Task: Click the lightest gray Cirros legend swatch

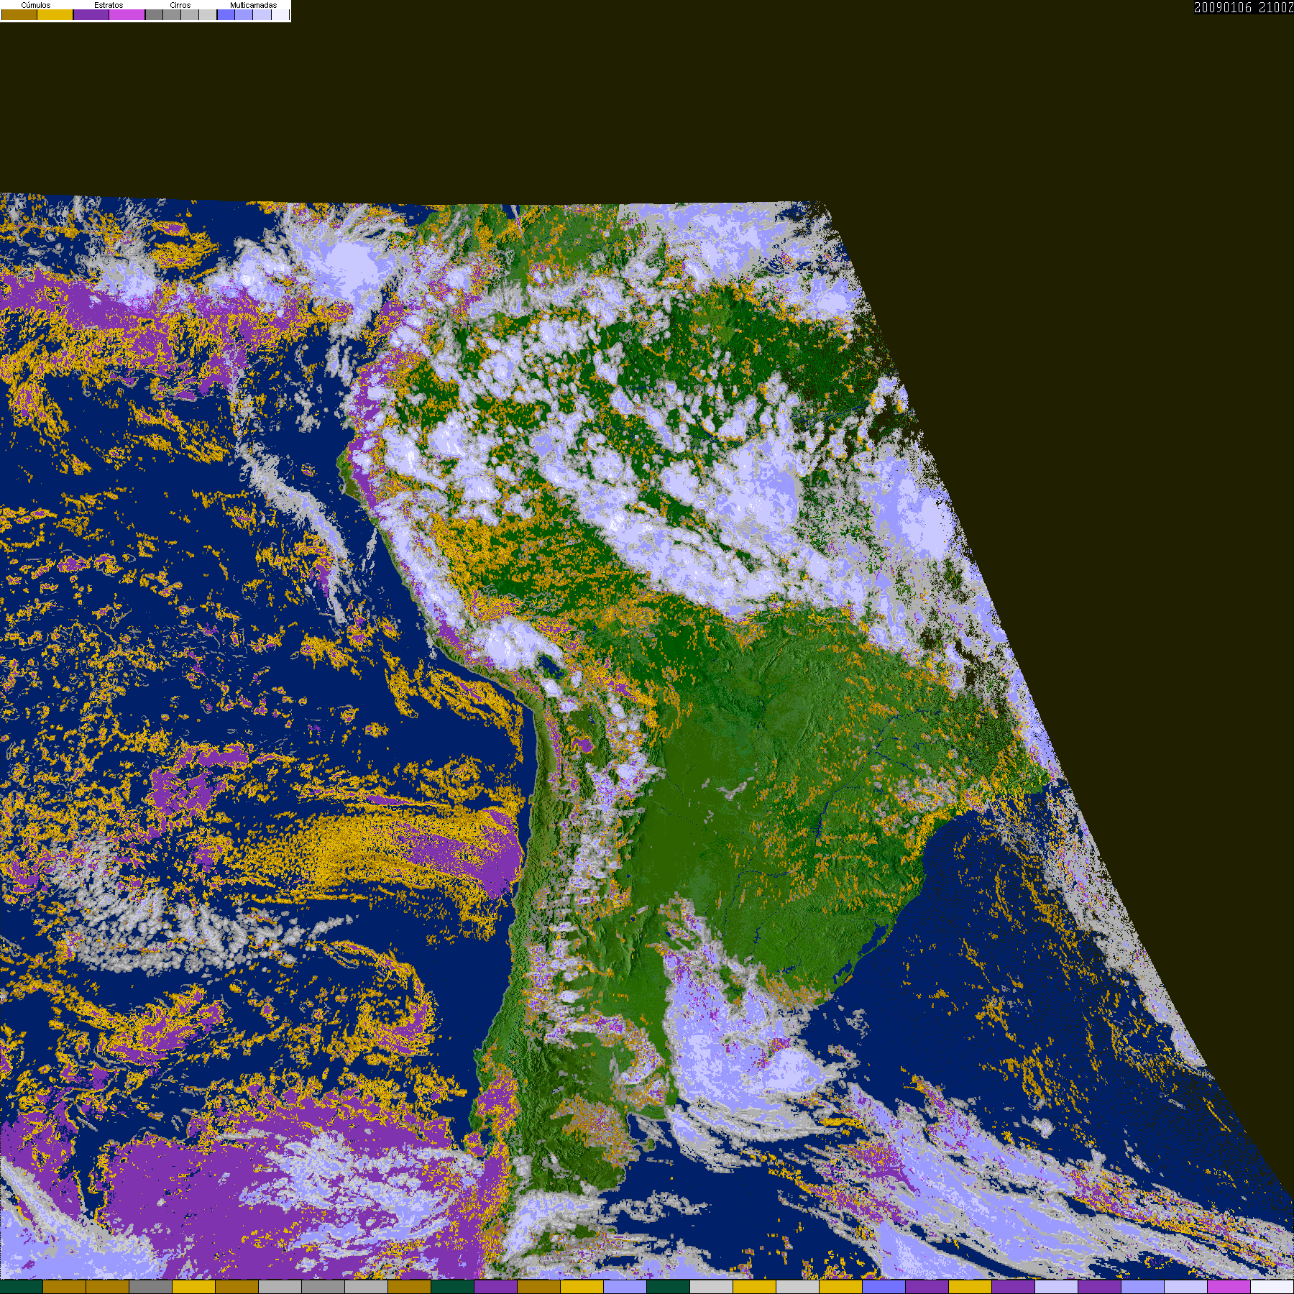Action: pos(208,14)
